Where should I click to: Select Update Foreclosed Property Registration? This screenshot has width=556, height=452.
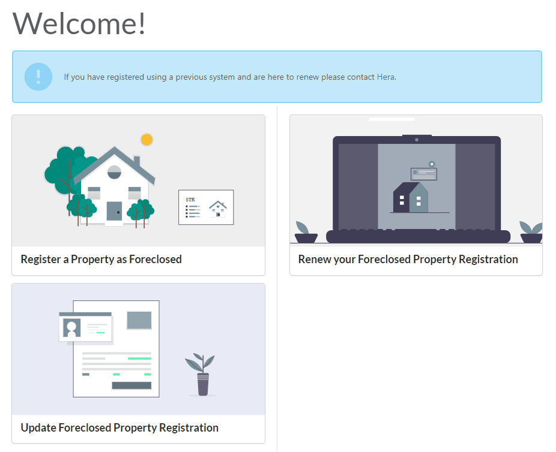click(x=119, y=427)
